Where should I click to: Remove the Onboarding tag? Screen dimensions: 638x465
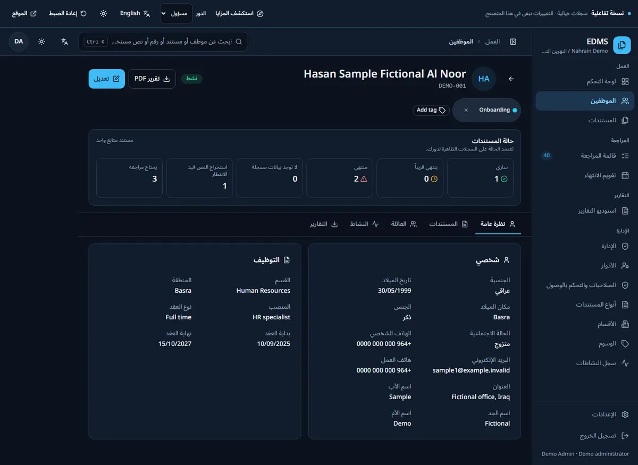(x=466, y=110)
